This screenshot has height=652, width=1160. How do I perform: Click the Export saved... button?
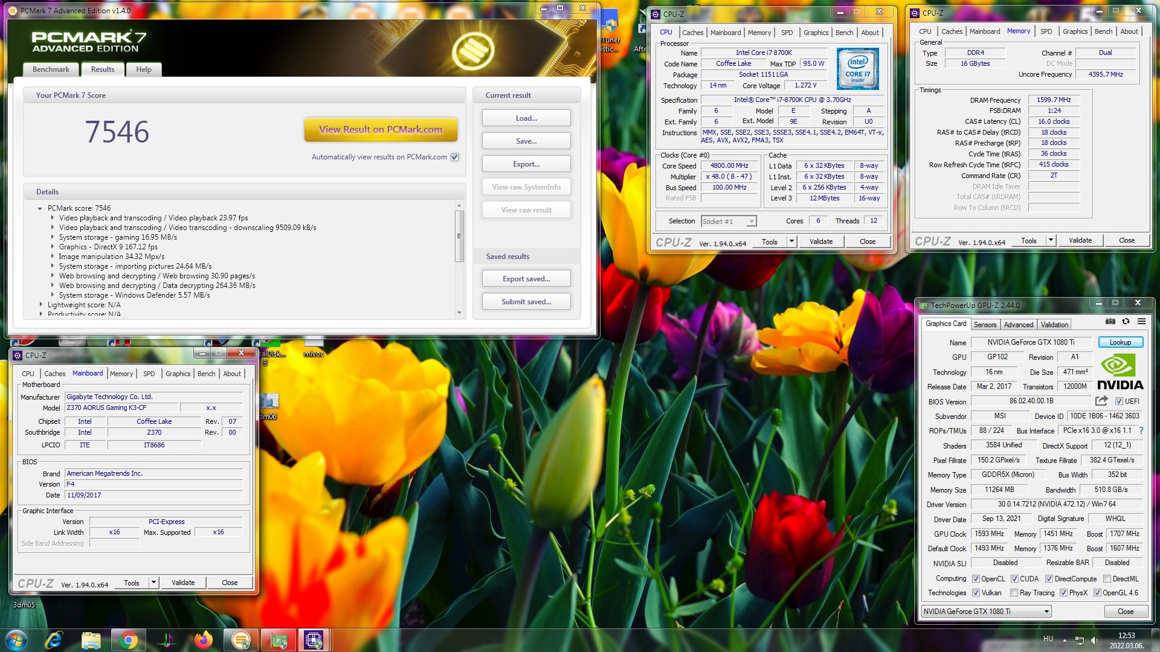[x=526, y=279]
